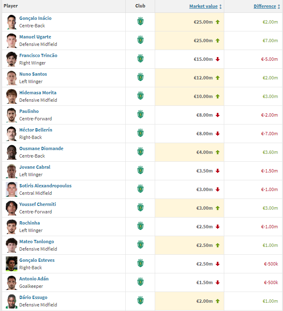Click the green up arrow for Dário Essugo
Screen dimensions: 283x311
pyautogui.click(x=218, y=301)
